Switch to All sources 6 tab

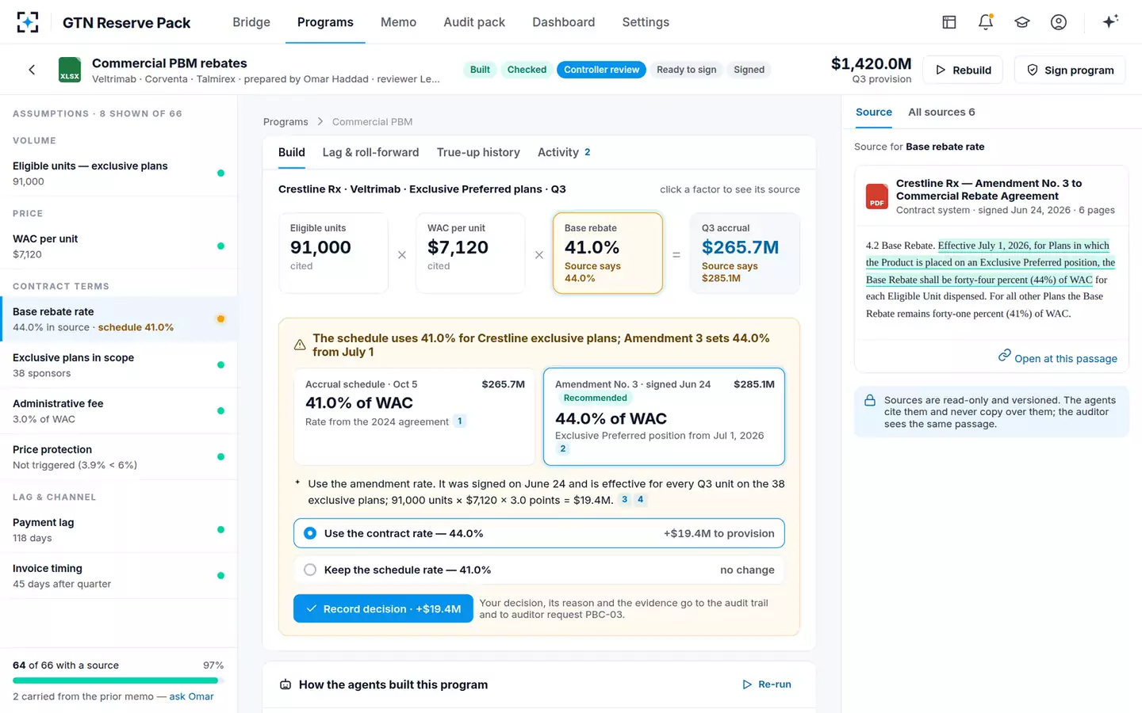[x=941, y=112]
